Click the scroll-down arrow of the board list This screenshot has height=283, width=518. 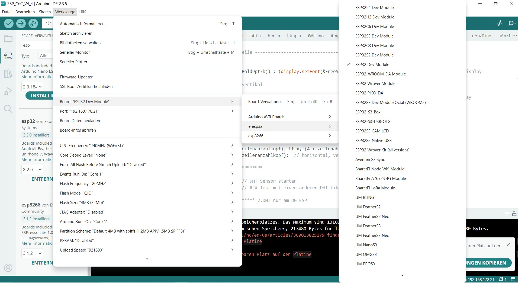402,275
